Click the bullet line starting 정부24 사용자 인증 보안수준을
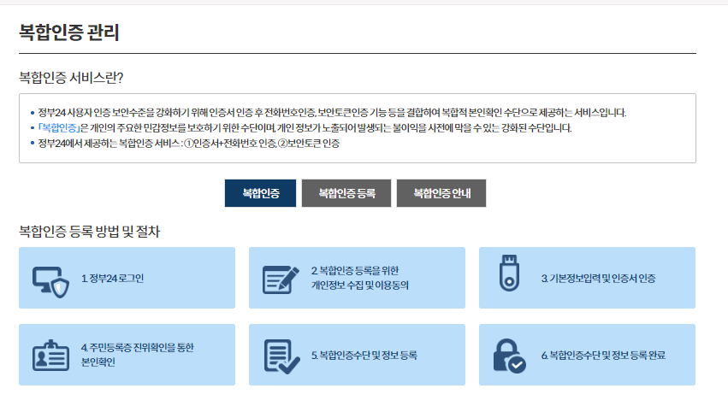The width and height of the screenshot is (728, 412). [x=332, y=113]
